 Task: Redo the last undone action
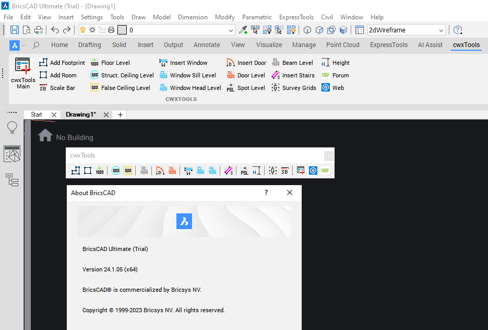67,30
